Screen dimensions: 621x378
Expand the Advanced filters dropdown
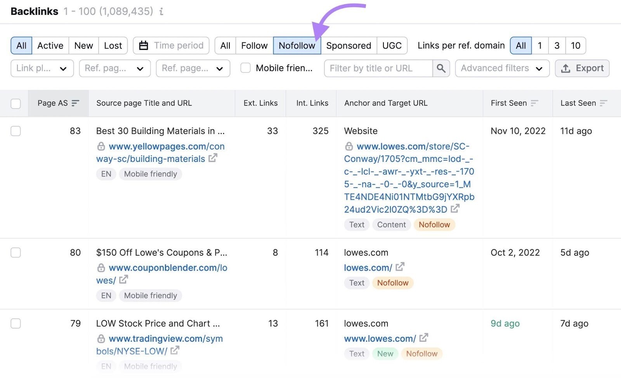click(x=502, y=68)
